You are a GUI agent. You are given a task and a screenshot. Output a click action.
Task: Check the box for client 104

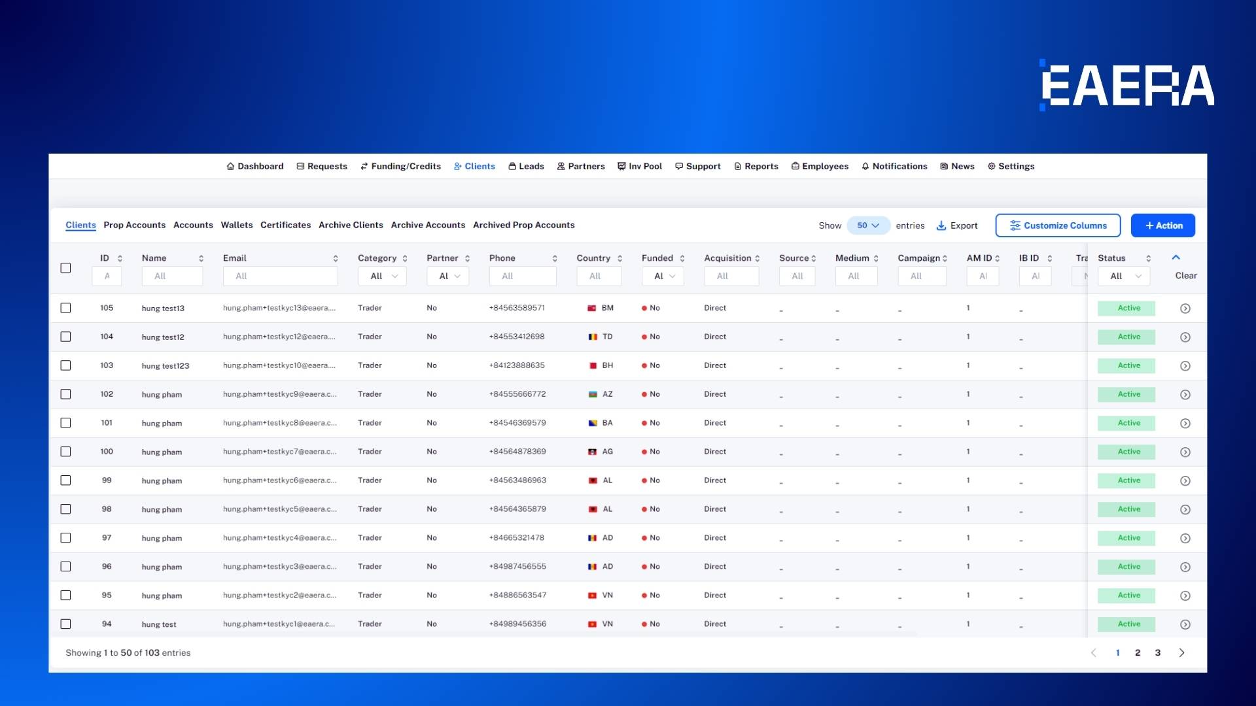point(65,337)
